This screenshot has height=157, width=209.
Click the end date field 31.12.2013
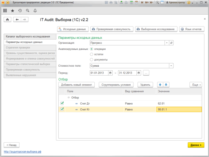[127, 73]
